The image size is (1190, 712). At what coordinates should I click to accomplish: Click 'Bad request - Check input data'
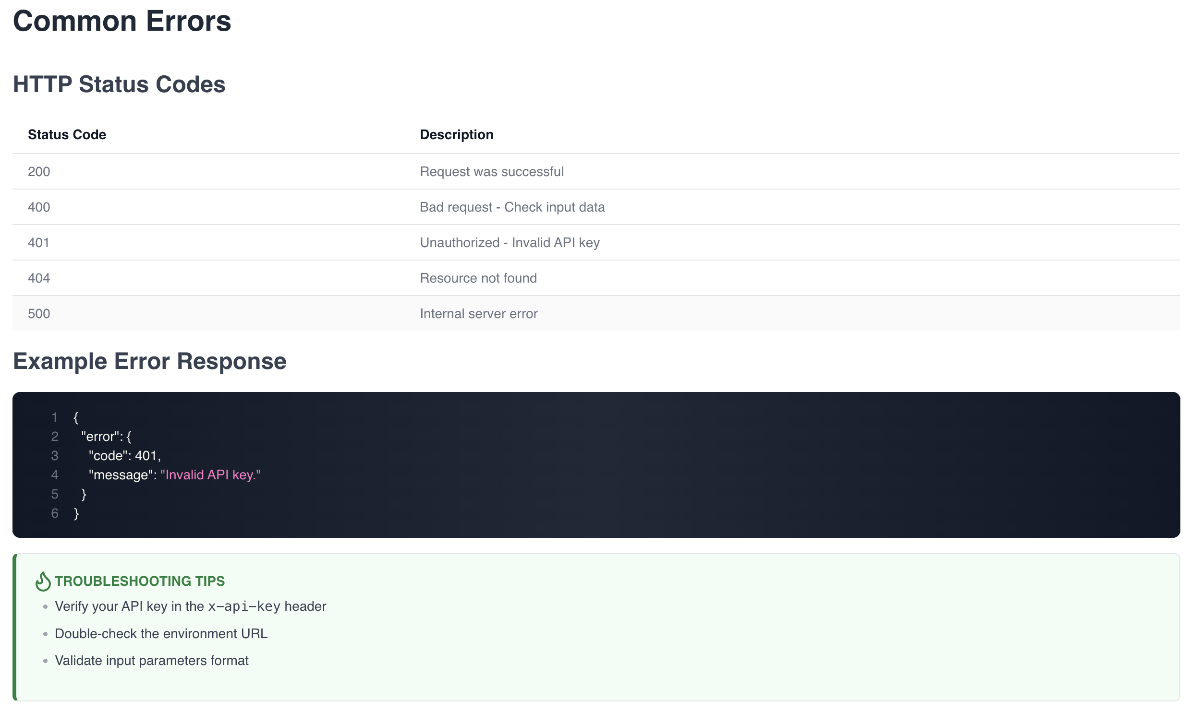(x=512, y=207)
